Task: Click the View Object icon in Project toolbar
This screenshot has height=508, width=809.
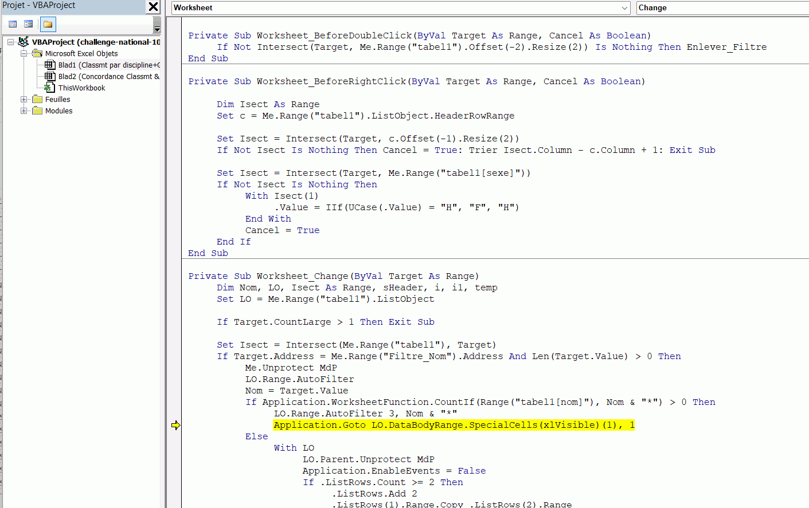Action: click(x=28, y=24)
